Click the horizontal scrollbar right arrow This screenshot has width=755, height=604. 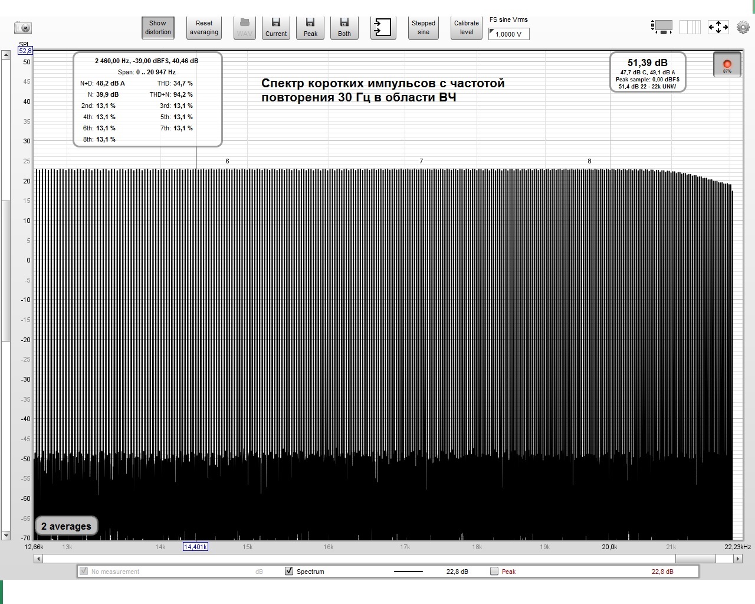click(x=737, y=559)
